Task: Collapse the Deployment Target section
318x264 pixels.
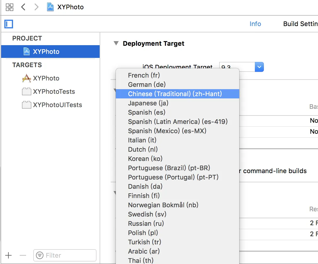Action: [x=116, y=43]
